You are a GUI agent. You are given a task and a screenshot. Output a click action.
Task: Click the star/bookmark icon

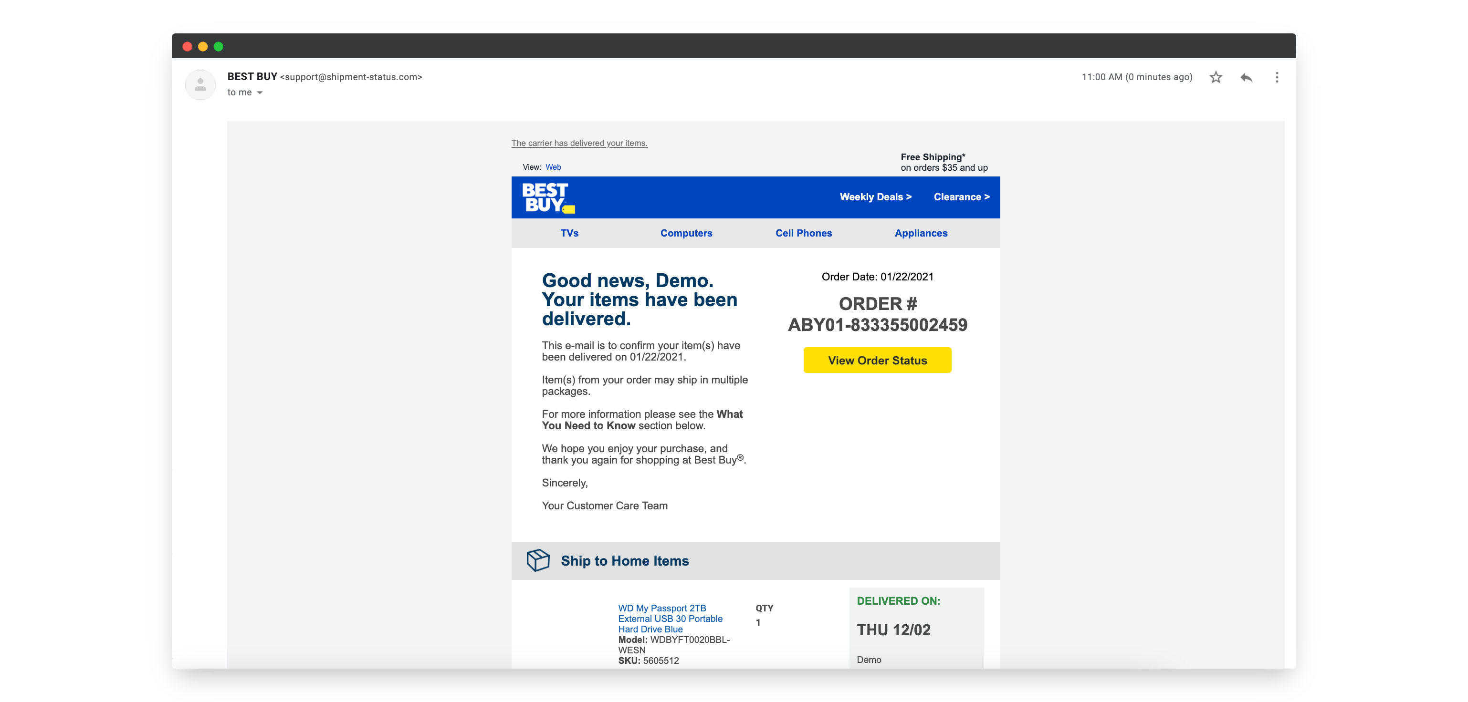[1216, 79]
